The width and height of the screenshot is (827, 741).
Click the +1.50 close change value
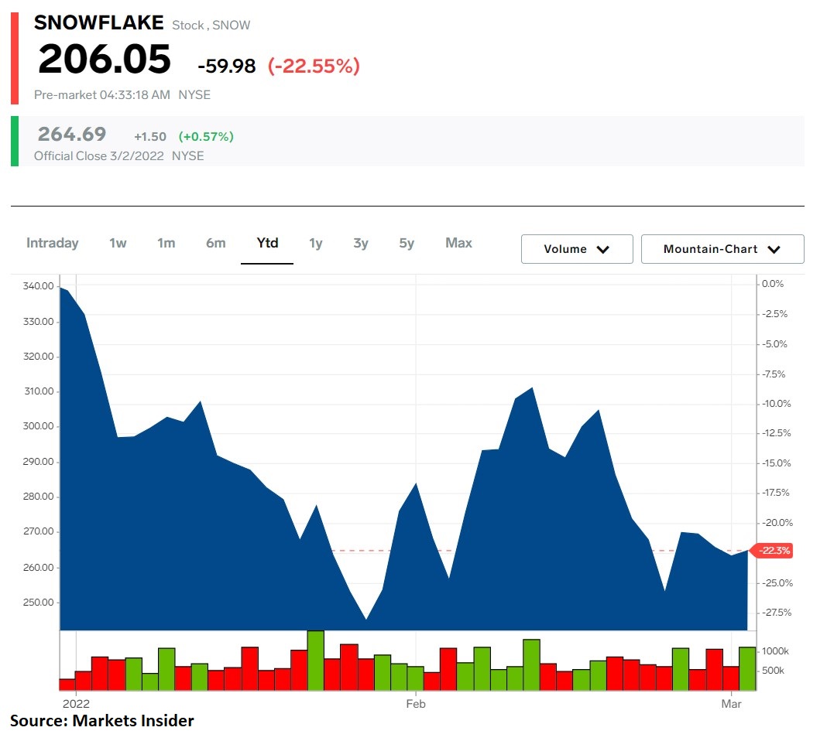(150, 137)
